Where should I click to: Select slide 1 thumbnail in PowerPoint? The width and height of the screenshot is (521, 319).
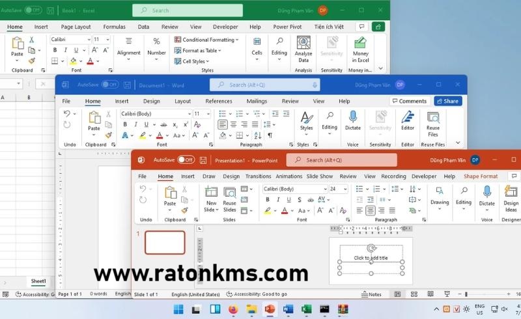click(x=165, y=243)
